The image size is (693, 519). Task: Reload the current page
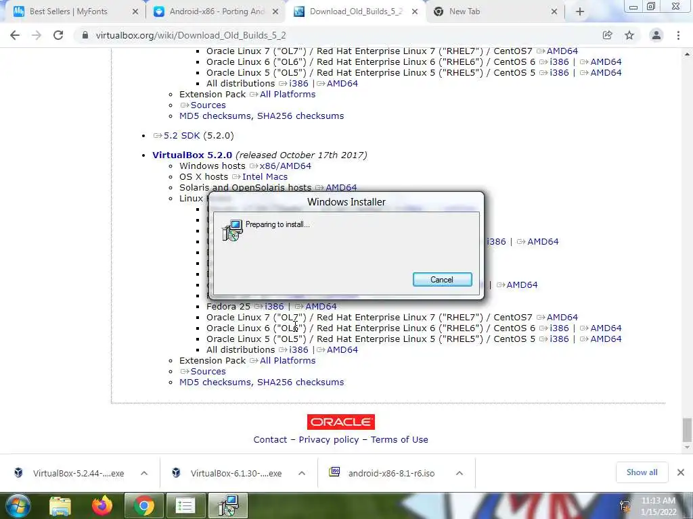click(x=58, y=35)
